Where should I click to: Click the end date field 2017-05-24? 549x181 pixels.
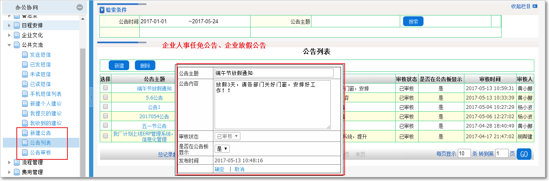tap(205, 21)
